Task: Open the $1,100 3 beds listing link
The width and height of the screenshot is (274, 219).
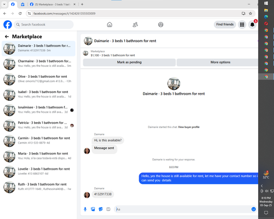Action: [x=113, y=55]
